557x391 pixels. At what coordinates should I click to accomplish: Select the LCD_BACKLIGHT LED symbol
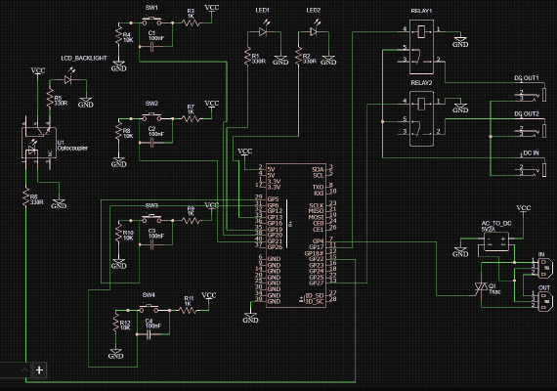[x=68, y=79]
